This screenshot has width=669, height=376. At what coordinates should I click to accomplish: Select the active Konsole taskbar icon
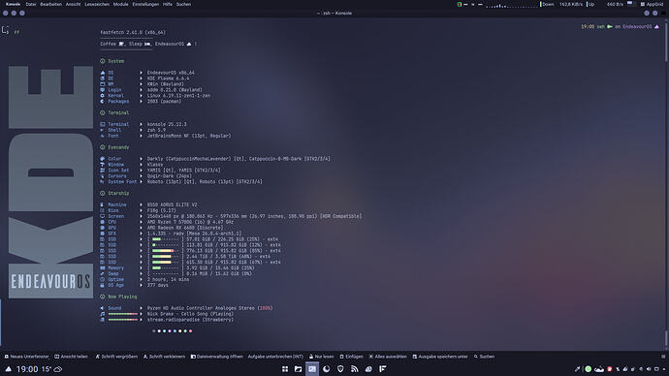(312, 369)
